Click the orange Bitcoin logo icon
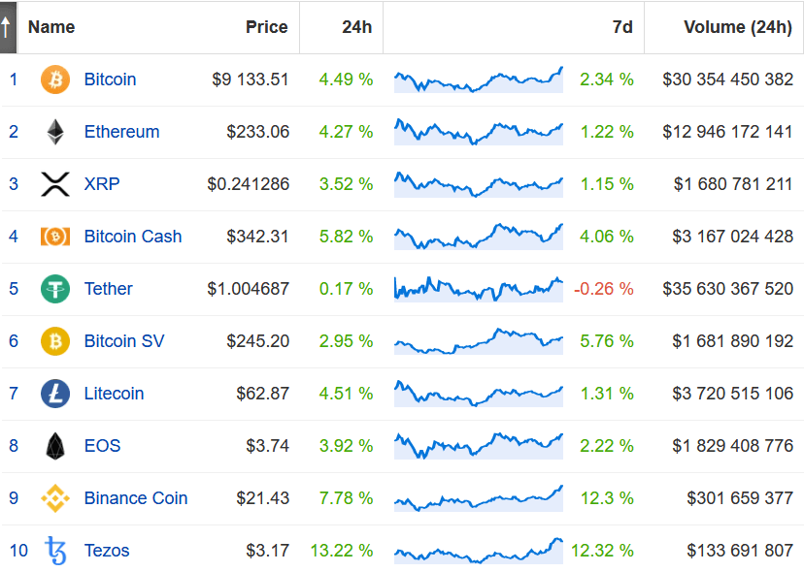 (x=55, y=79)
